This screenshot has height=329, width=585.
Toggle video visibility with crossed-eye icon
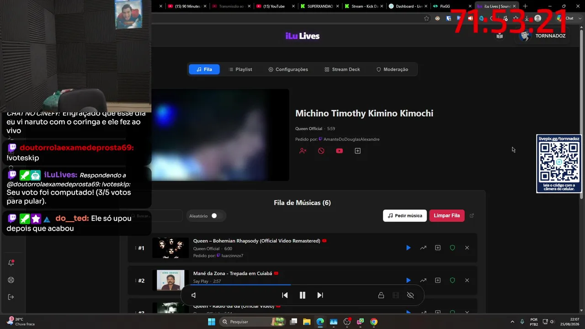pos(410,295)
